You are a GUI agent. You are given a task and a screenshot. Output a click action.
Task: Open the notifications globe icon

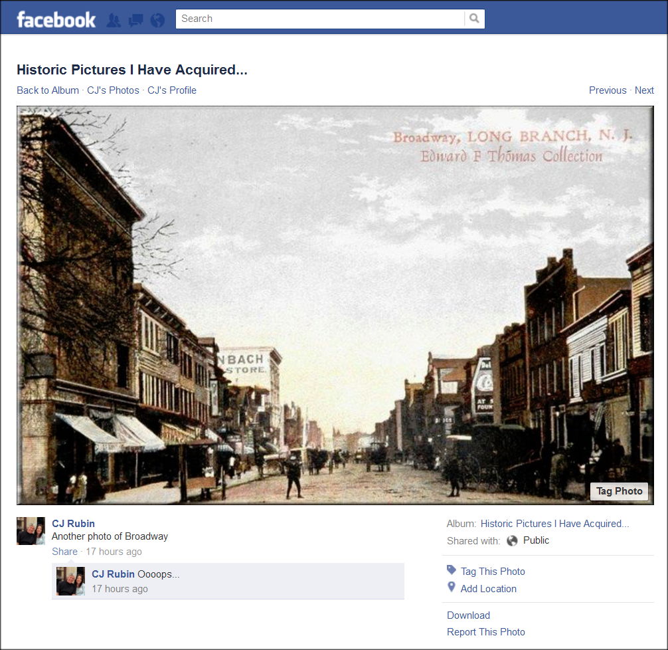pyautogui.click(x=157, y=20)
